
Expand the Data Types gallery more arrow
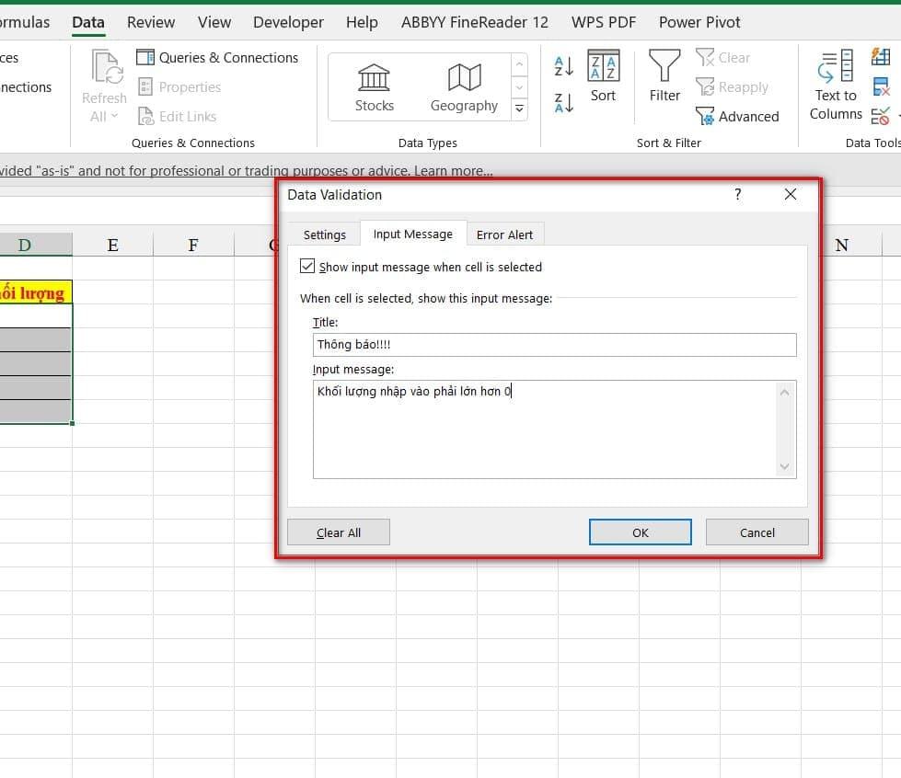click(519, 109)
